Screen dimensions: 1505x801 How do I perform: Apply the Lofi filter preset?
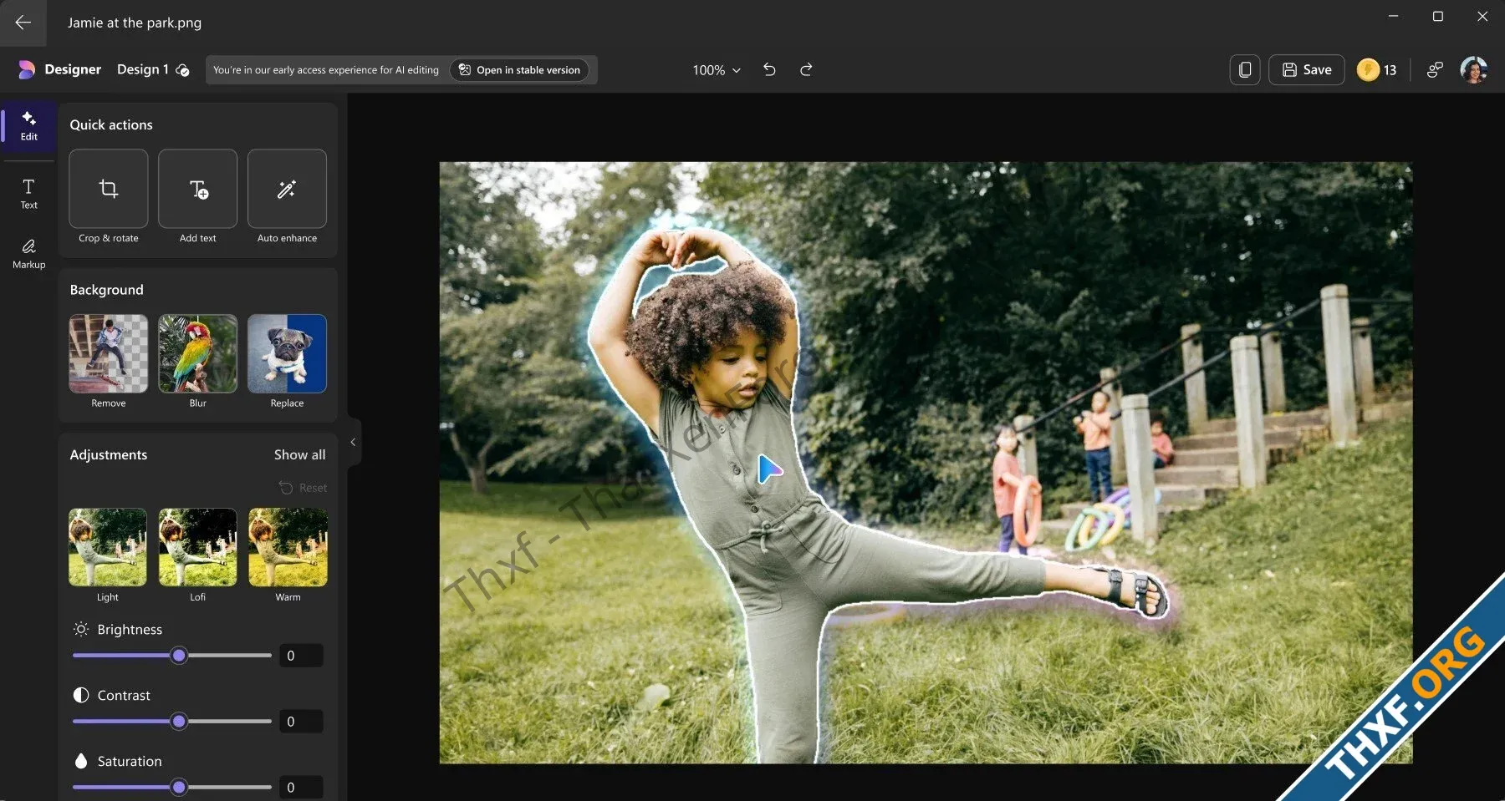pos(198,547)
